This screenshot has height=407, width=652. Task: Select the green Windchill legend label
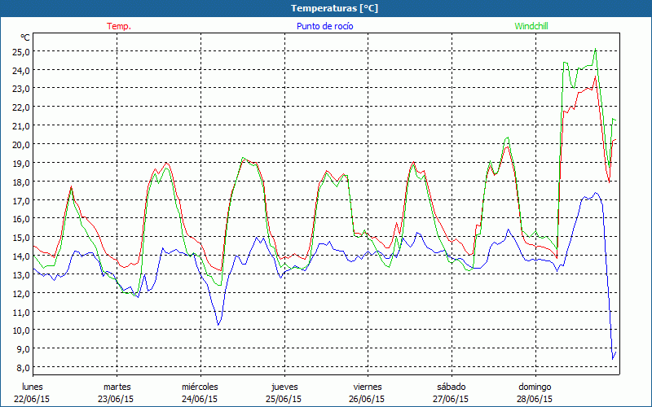pos(531,26)
